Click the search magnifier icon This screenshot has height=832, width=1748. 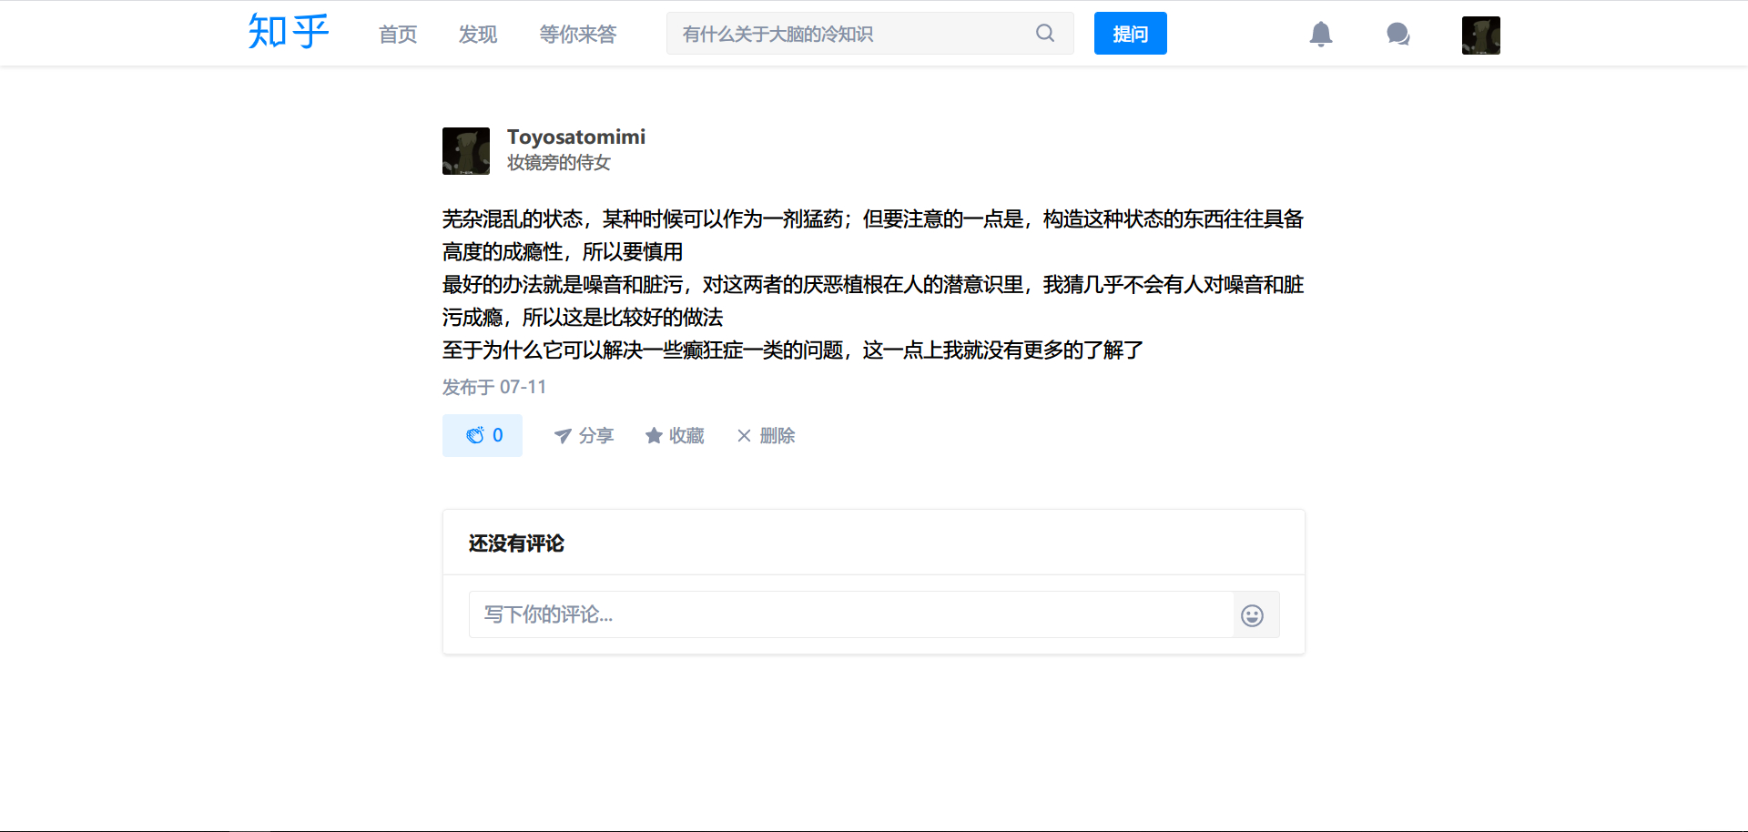pos(1044,34)
